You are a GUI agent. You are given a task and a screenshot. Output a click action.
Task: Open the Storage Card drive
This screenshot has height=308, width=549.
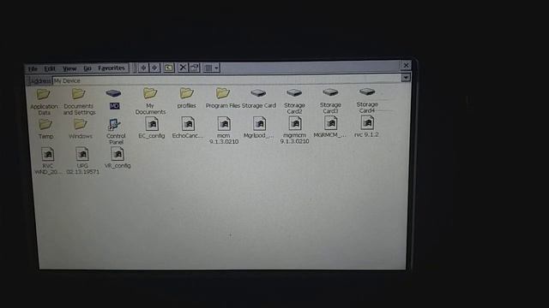[x=259, y=98]
